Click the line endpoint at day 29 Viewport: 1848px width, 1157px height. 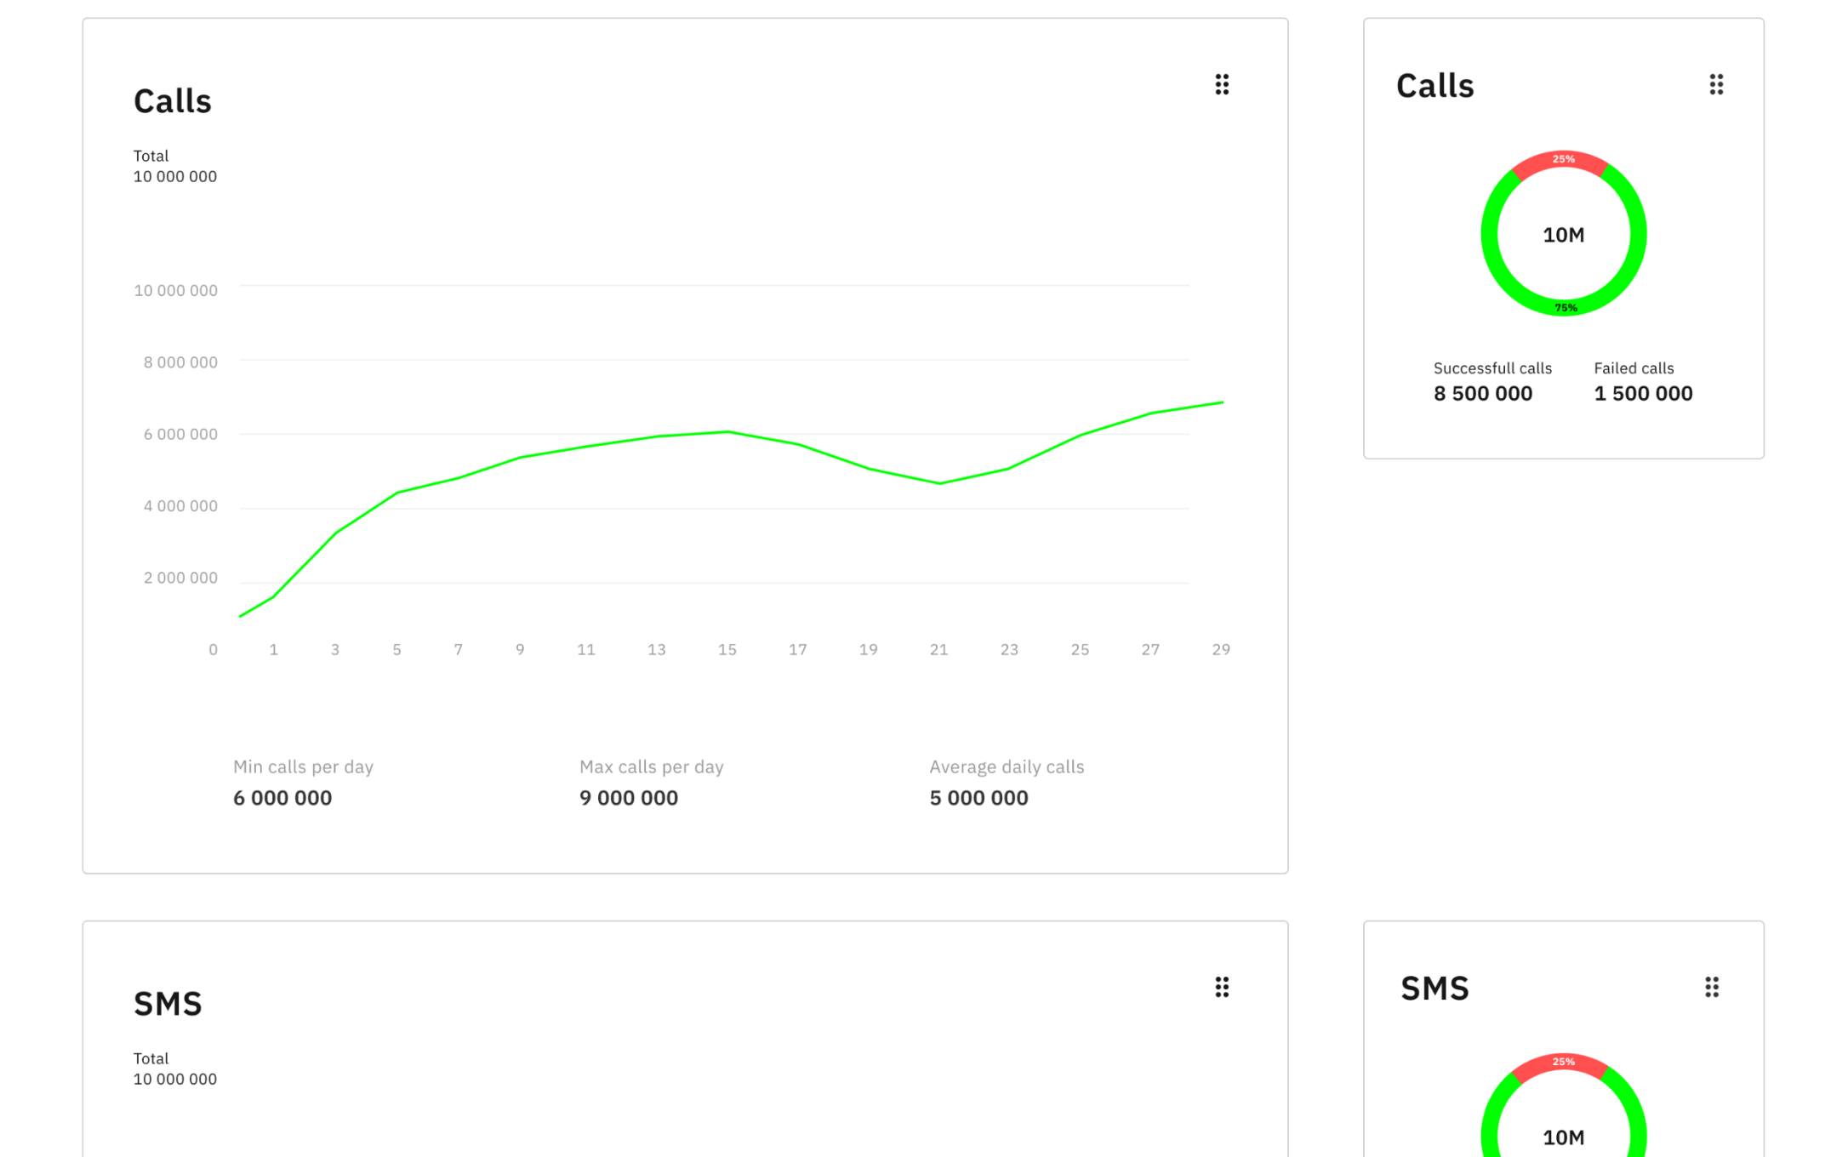coord(1222,402)
